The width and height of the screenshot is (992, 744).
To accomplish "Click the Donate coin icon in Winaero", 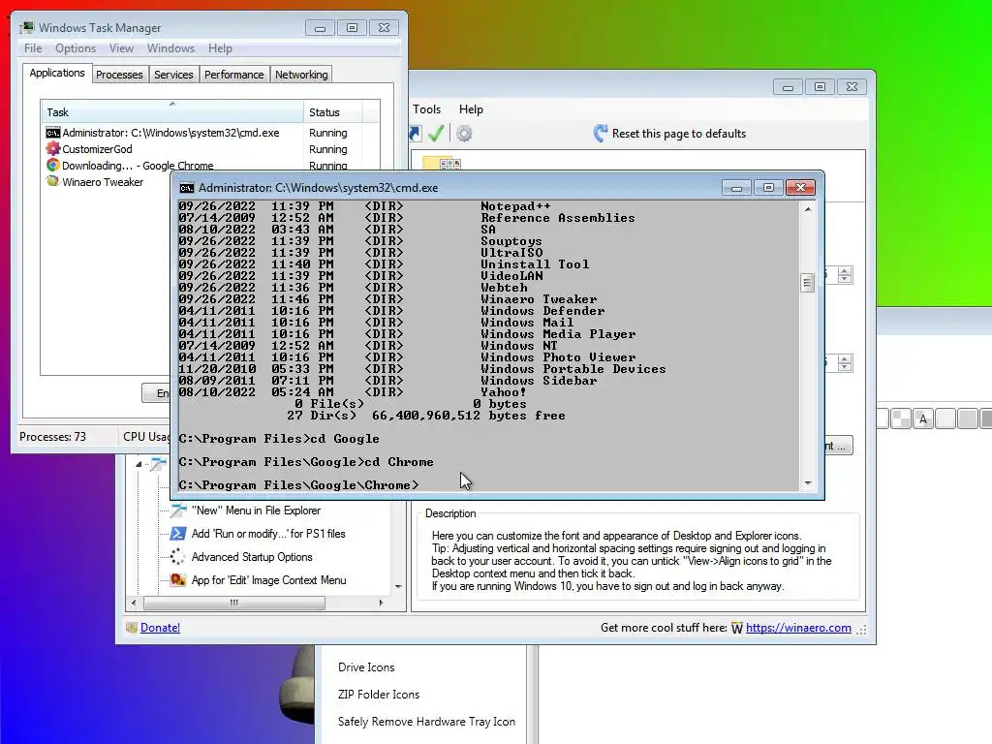I will 132,628.
